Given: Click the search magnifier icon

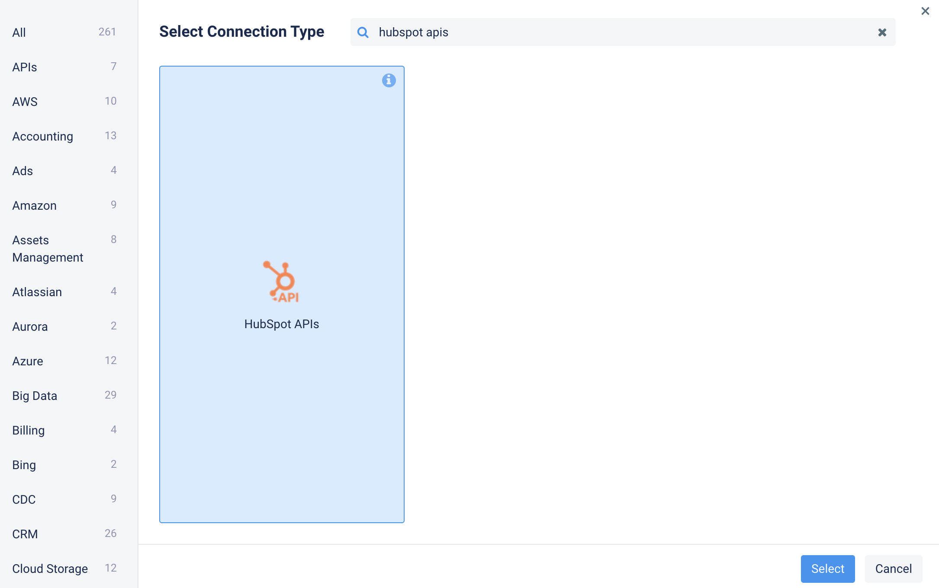Looking at the screenshot, I should click(363, 32).
